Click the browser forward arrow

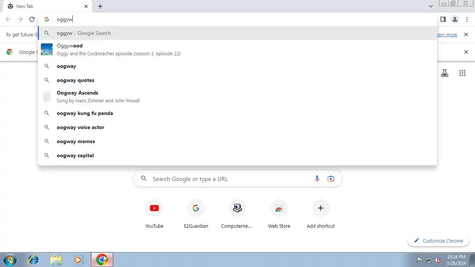pyautogui.click(x=20, y=19)
